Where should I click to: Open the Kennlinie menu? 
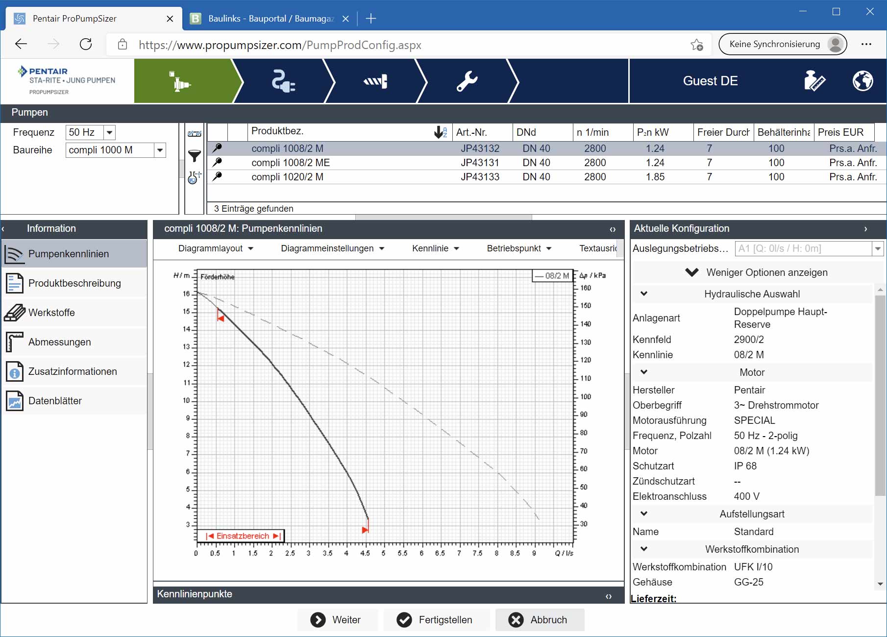tap(435, 248)
